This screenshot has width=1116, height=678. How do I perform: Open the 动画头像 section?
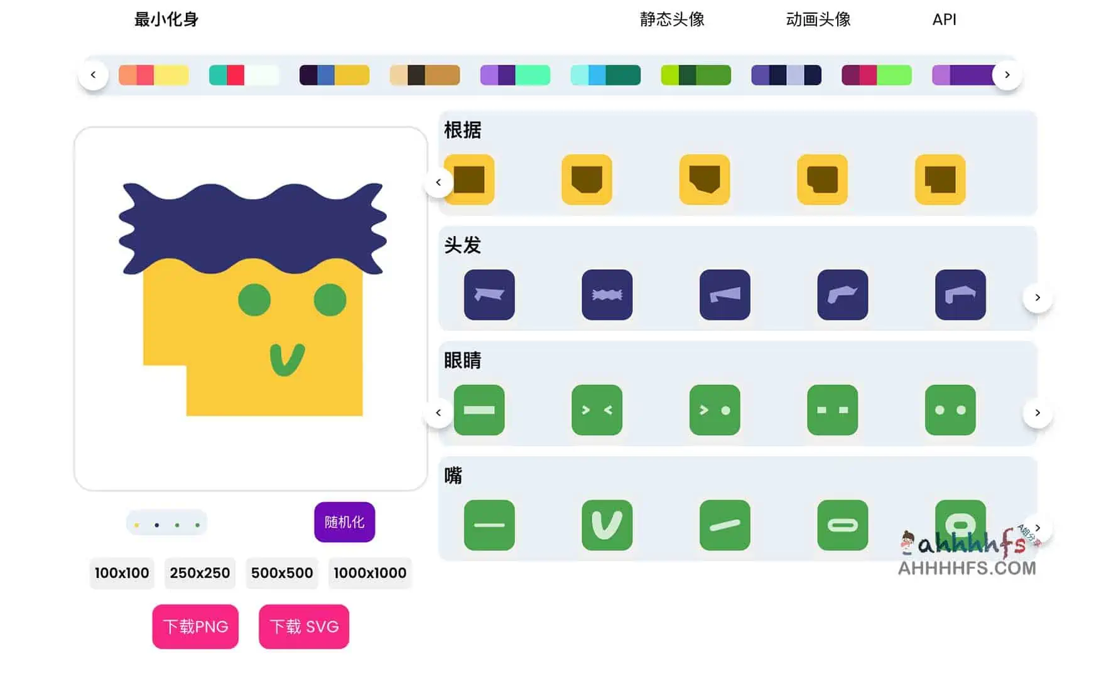[818, 19]
